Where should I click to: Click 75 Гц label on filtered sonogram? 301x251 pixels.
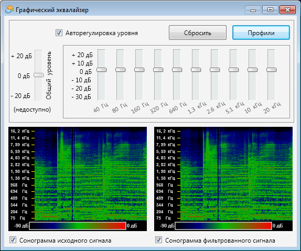pyautogui.click(x=164, y=218)
